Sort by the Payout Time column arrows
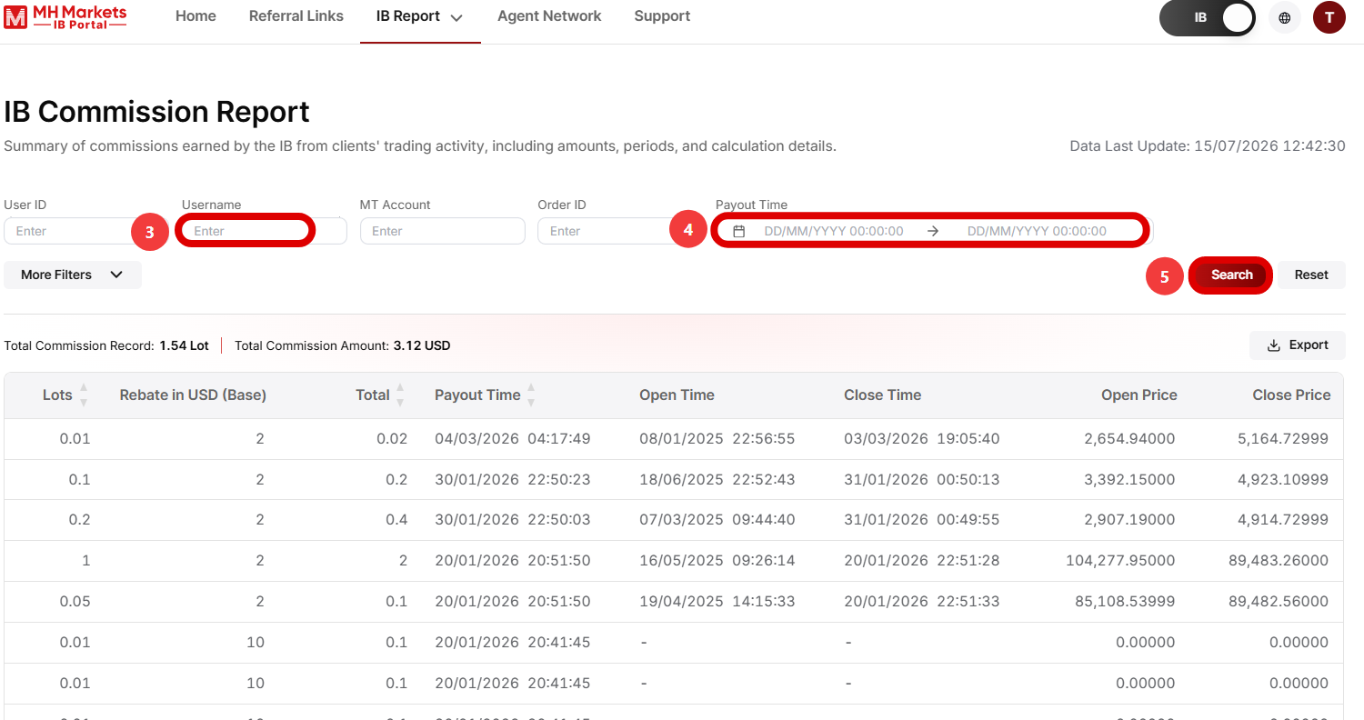Screen dimensions: 1364x720 pos(531,395)
